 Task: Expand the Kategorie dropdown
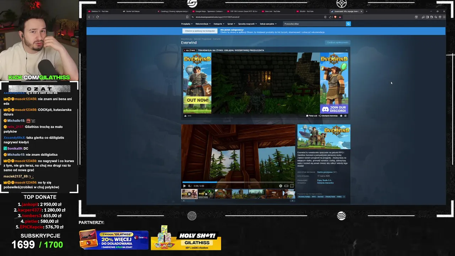(x=219, y=24)
